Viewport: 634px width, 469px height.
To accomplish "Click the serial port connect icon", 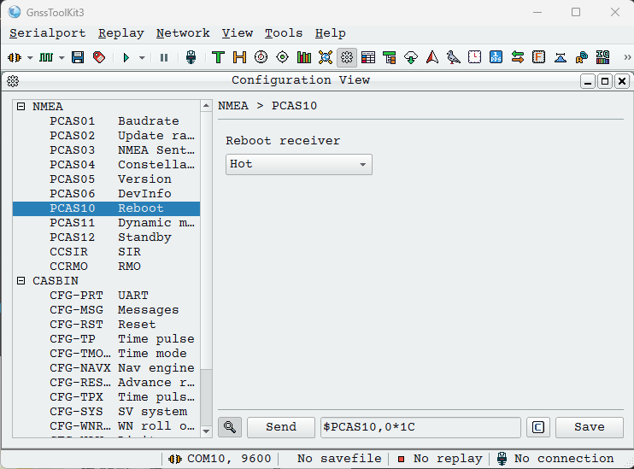I will coord(15,57).
